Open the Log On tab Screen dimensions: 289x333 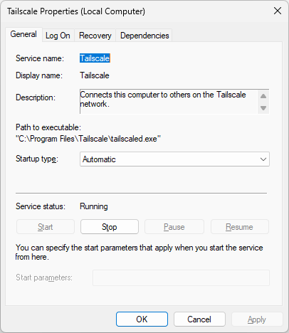pos(58,36)
